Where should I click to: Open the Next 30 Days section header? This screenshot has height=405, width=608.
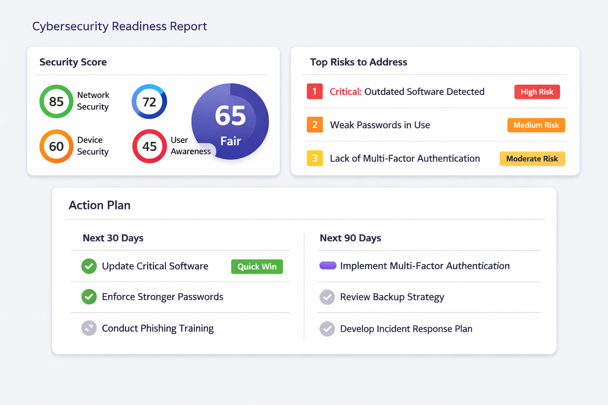point(113,238)
